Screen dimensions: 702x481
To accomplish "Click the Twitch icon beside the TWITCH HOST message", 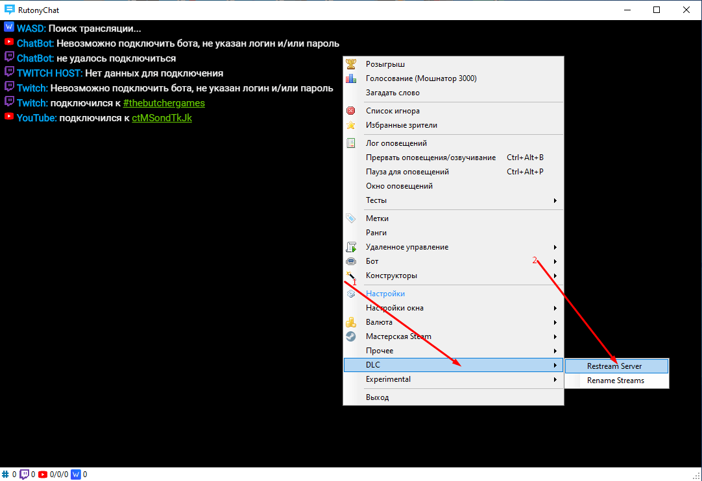I will [x=9, y=71].
